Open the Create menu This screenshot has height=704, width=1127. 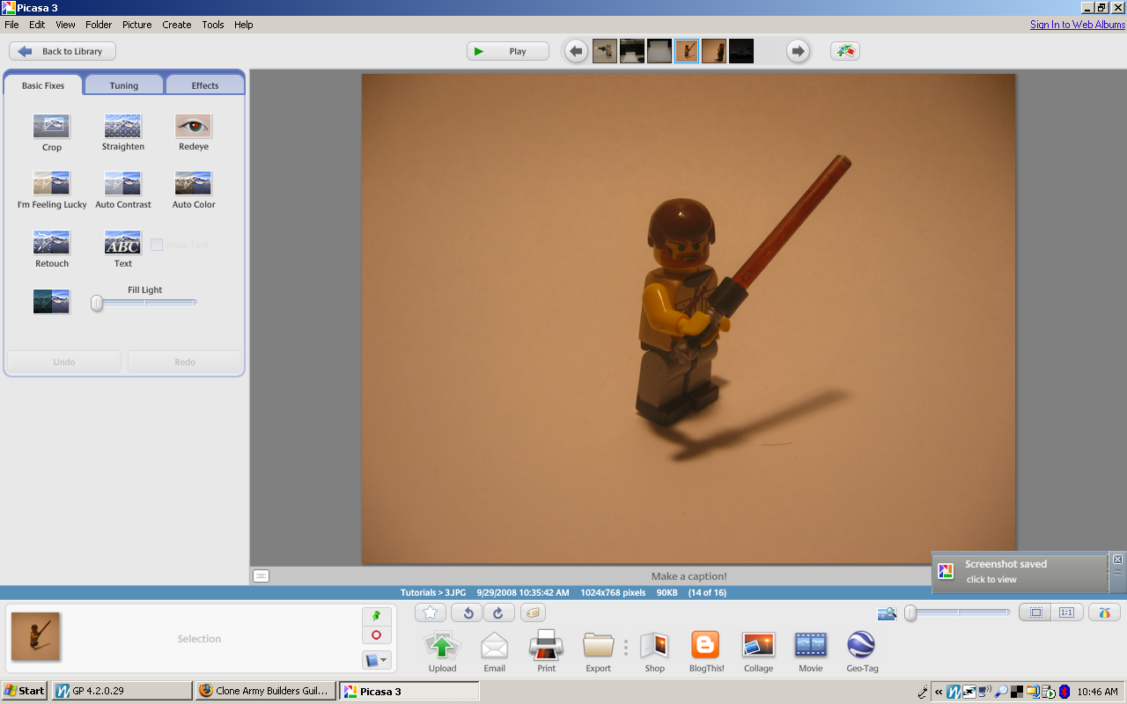pos(176,25)
